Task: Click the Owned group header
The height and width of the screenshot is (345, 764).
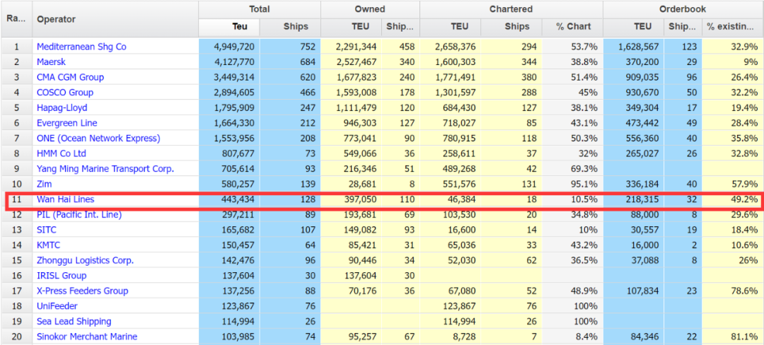Action: [x=370, y=9]
